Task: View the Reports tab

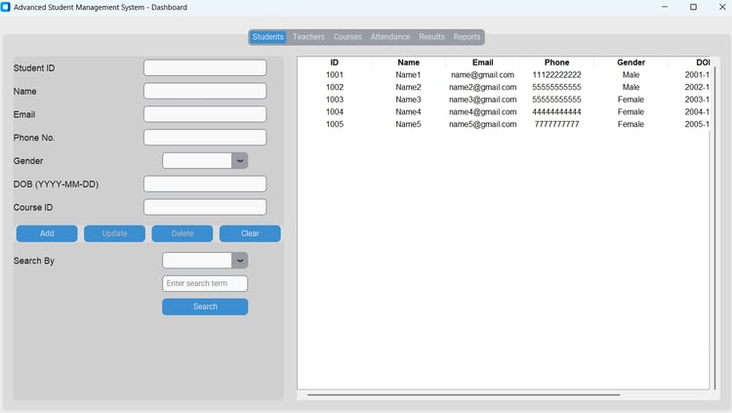Action: (467, 36)
